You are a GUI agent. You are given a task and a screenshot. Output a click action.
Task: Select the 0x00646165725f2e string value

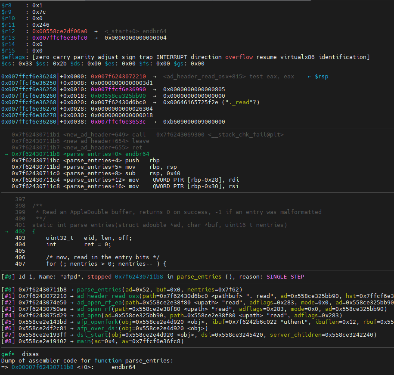pyautogui.click(x=191, y=102)
